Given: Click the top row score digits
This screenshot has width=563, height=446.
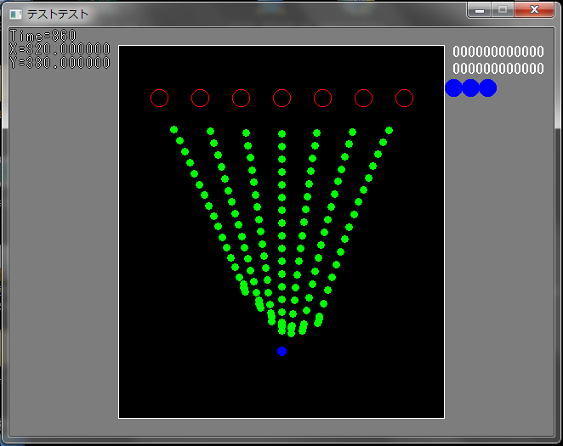Looking at the screenshot, I should pos(498,52).
